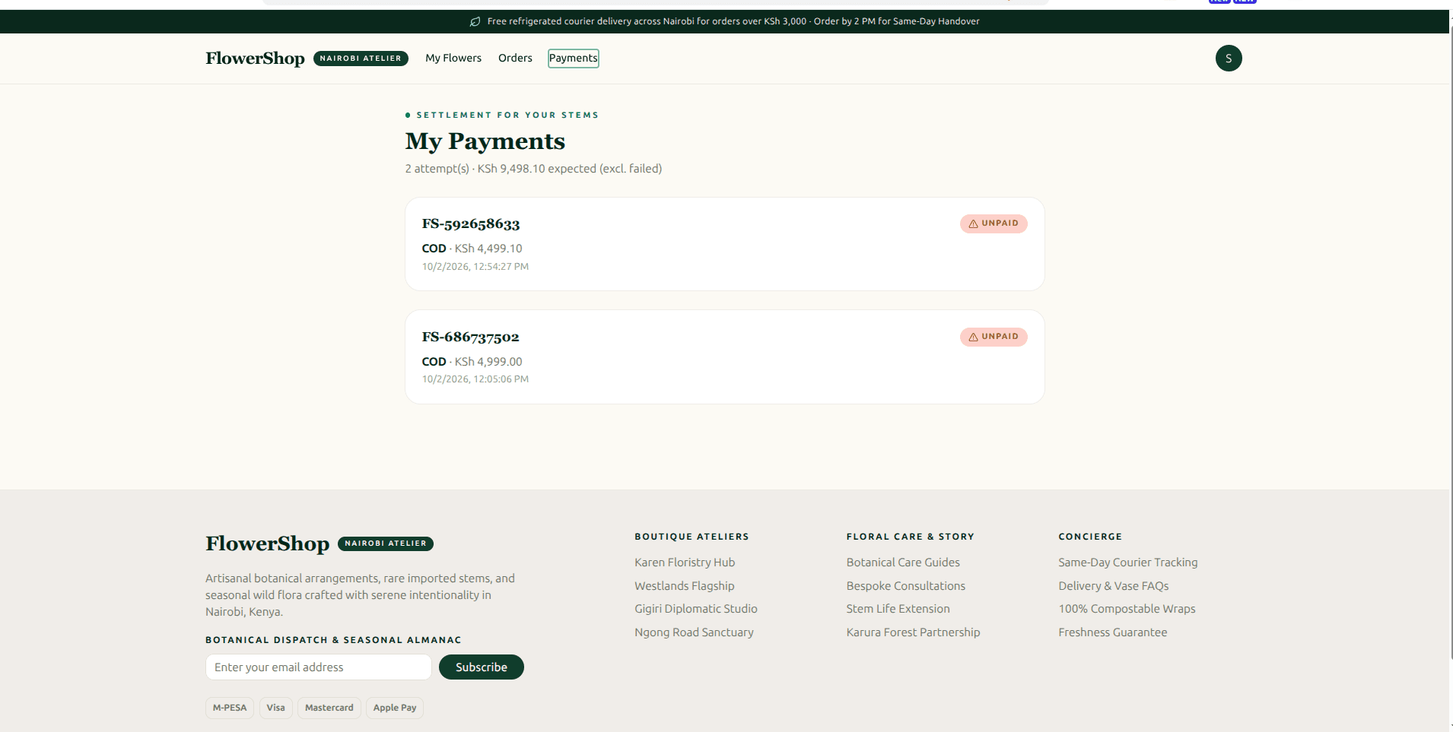Click the leaf icon in announcement banner
The width and height of the screenshot is (1453, 732).
pyautogui.click(x=475, y=21)
